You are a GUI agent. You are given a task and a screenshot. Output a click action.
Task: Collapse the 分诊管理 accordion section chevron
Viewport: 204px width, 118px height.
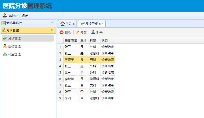52,30
